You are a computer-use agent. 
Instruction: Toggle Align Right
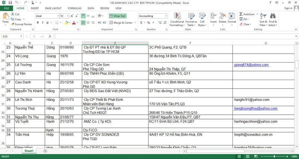coord(93,23)
